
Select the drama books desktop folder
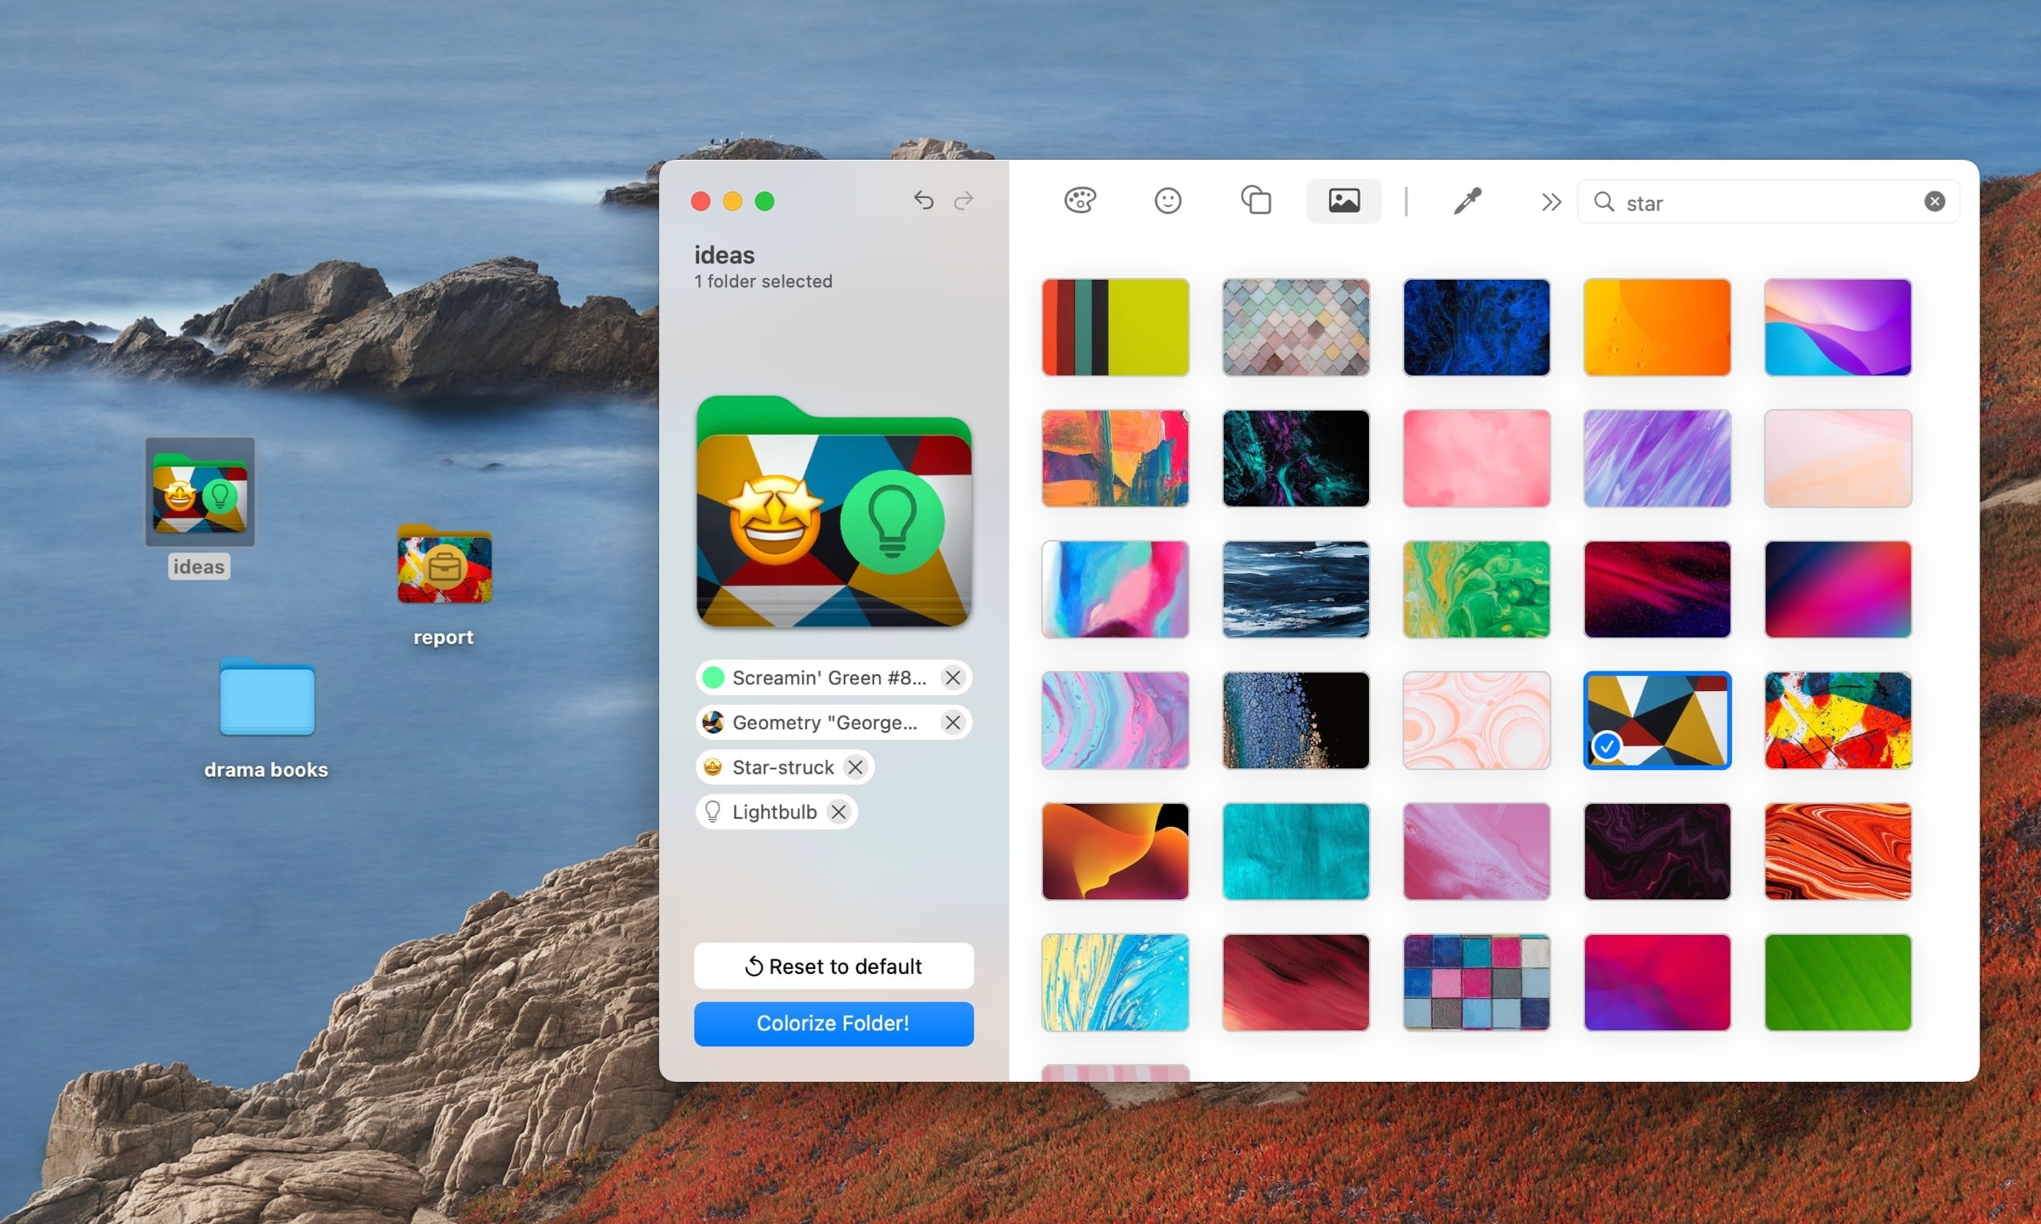click(x=267, y=699)
